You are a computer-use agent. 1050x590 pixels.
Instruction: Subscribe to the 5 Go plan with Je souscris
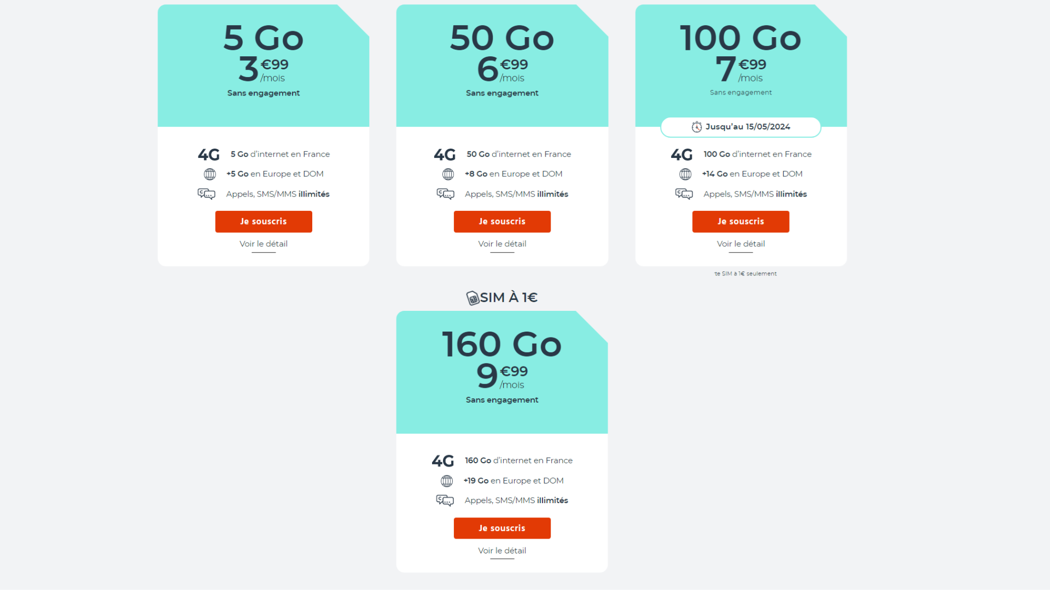264,221
